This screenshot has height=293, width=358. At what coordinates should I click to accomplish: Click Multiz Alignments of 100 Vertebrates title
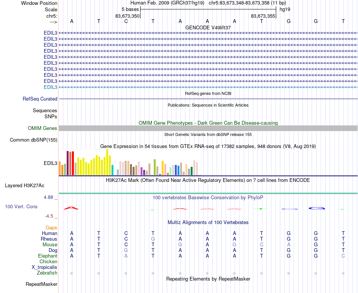[208, 223]
